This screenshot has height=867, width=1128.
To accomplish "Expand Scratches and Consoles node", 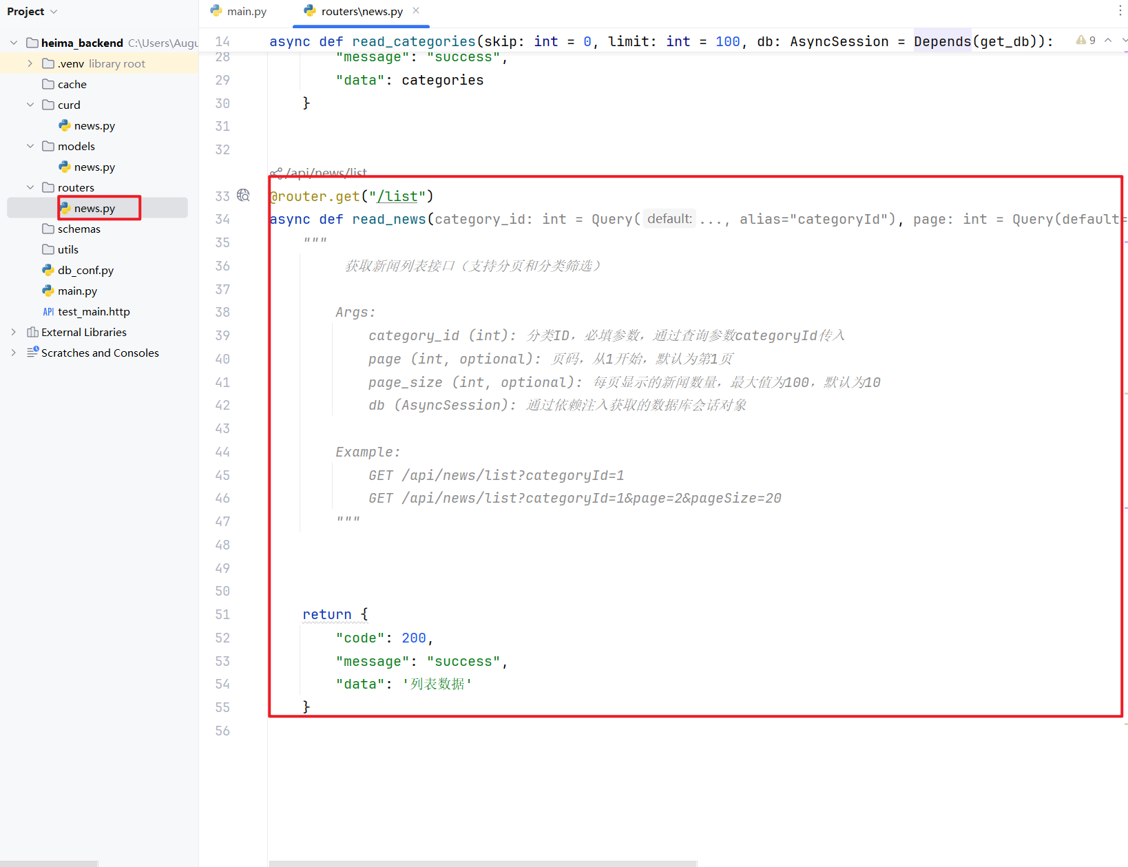I will point(14,353).
